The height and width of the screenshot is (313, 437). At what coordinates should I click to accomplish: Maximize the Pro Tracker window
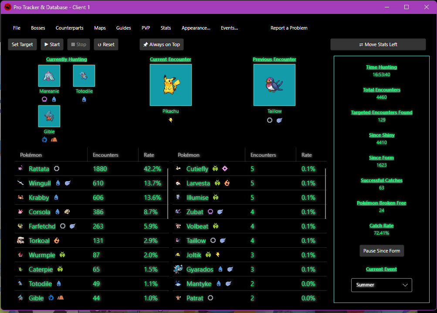click(x=407, y=7)
